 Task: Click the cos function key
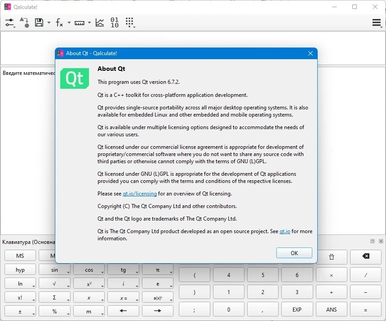pos(89,270)
